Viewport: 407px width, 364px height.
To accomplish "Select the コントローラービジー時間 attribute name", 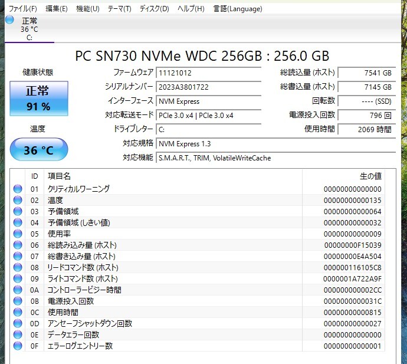I will click(84, 290).
